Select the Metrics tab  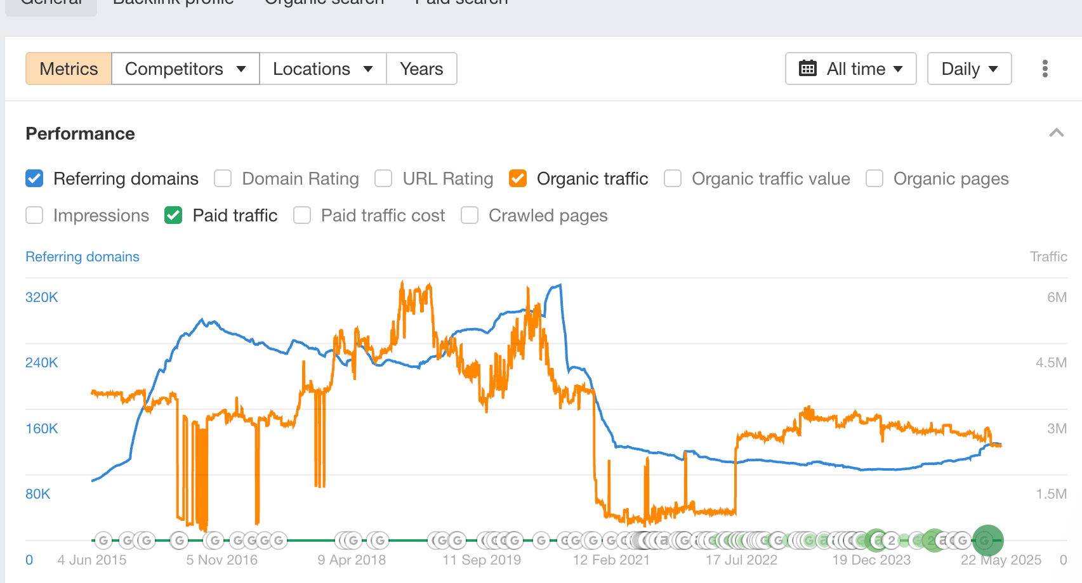(x=69, y=69)
